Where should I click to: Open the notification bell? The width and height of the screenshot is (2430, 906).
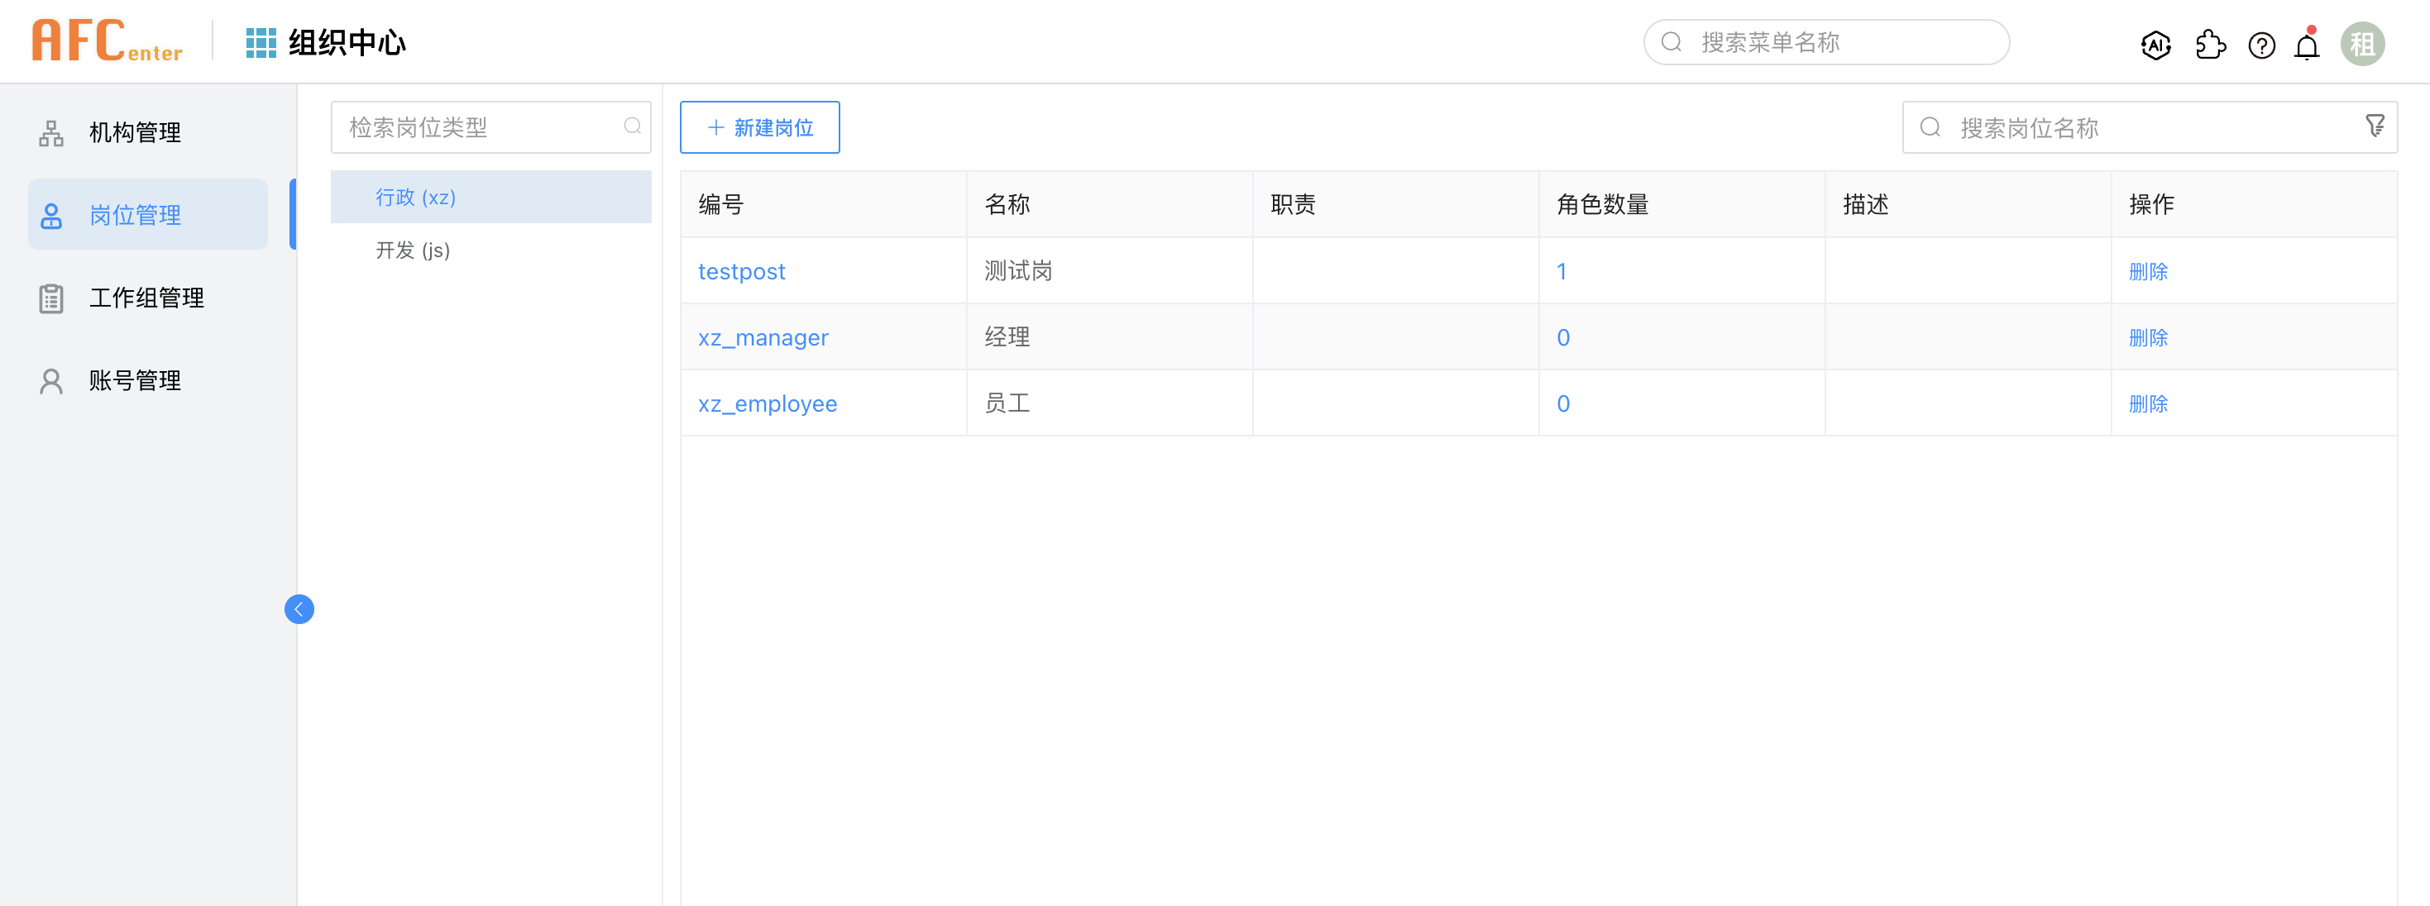pyautogui.click(x=2307, y=45)
